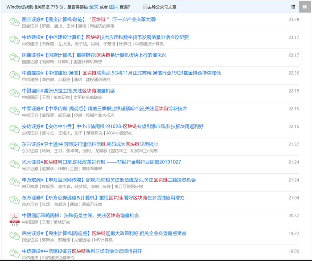The height and width of the screenshot is (261, 312).
Task: Switch to list view icon
Action: 293,7
